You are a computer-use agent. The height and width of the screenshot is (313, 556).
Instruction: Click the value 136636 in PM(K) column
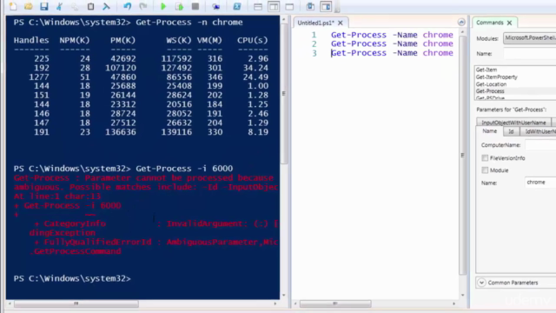(x=121, y=132)
